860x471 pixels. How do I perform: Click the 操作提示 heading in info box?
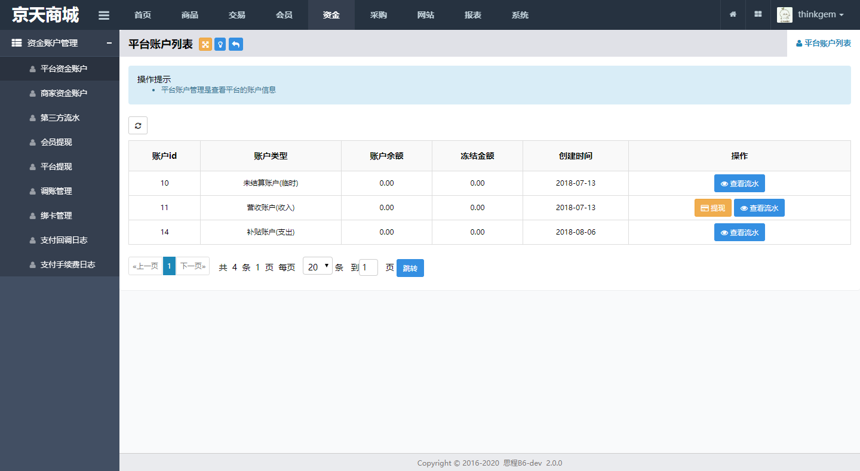tap(154, 79)
